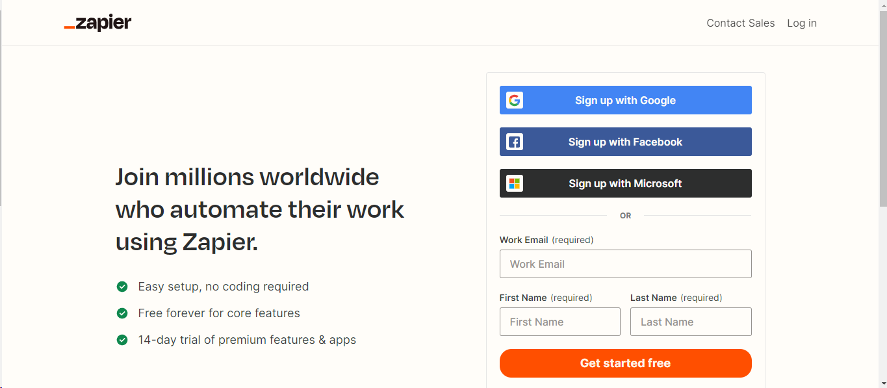Click Easy setup, no coding required text

pyautogui.click(x=224, y=287)
